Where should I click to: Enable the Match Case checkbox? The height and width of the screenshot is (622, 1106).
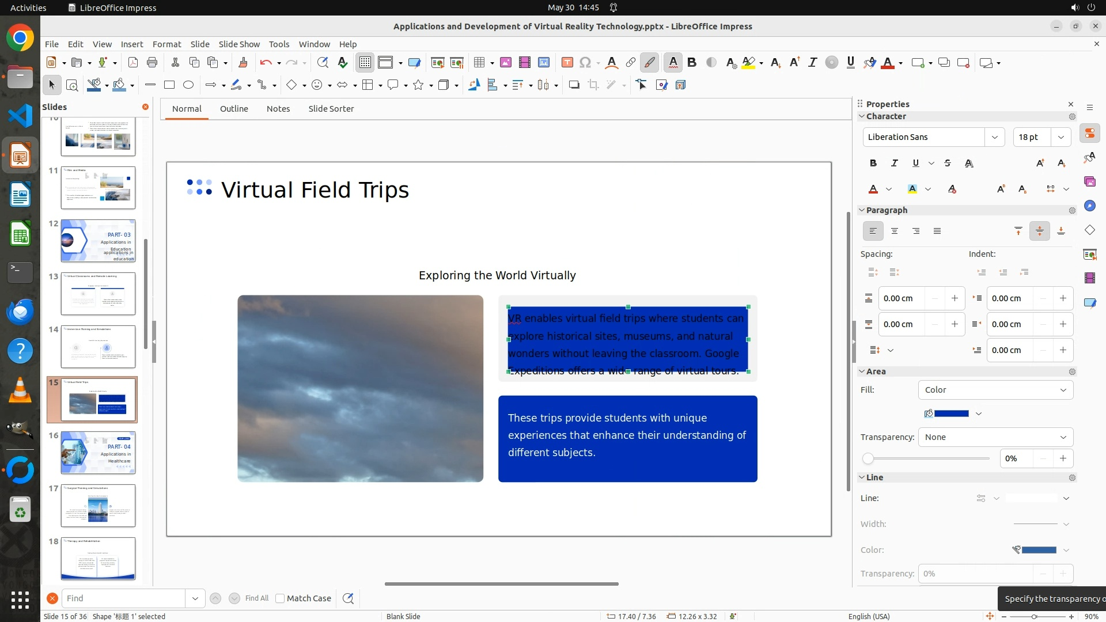tap(280, 598)
